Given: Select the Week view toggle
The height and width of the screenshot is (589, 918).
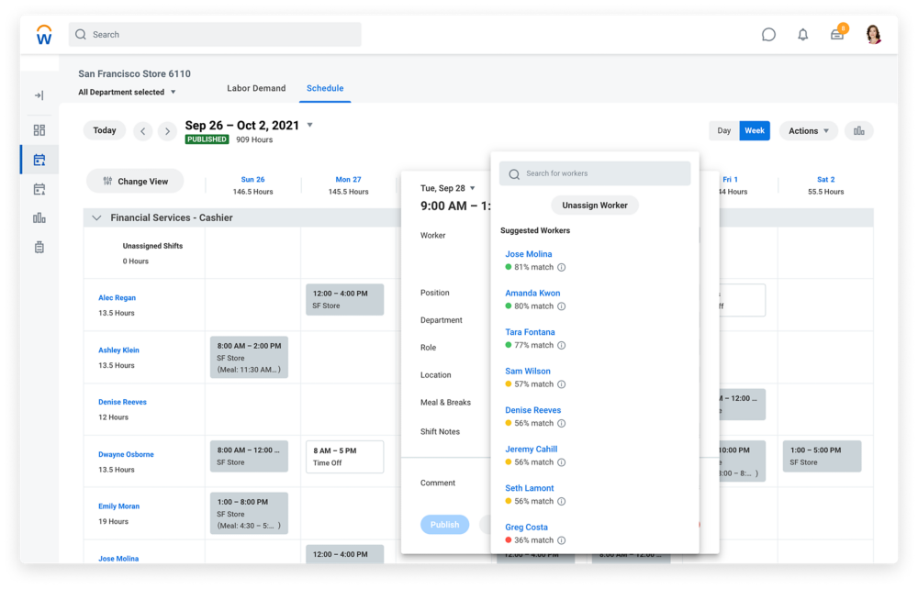Looking at the screenshot, I should (755, 131).
